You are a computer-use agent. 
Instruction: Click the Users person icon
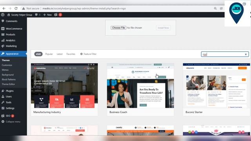3,97
